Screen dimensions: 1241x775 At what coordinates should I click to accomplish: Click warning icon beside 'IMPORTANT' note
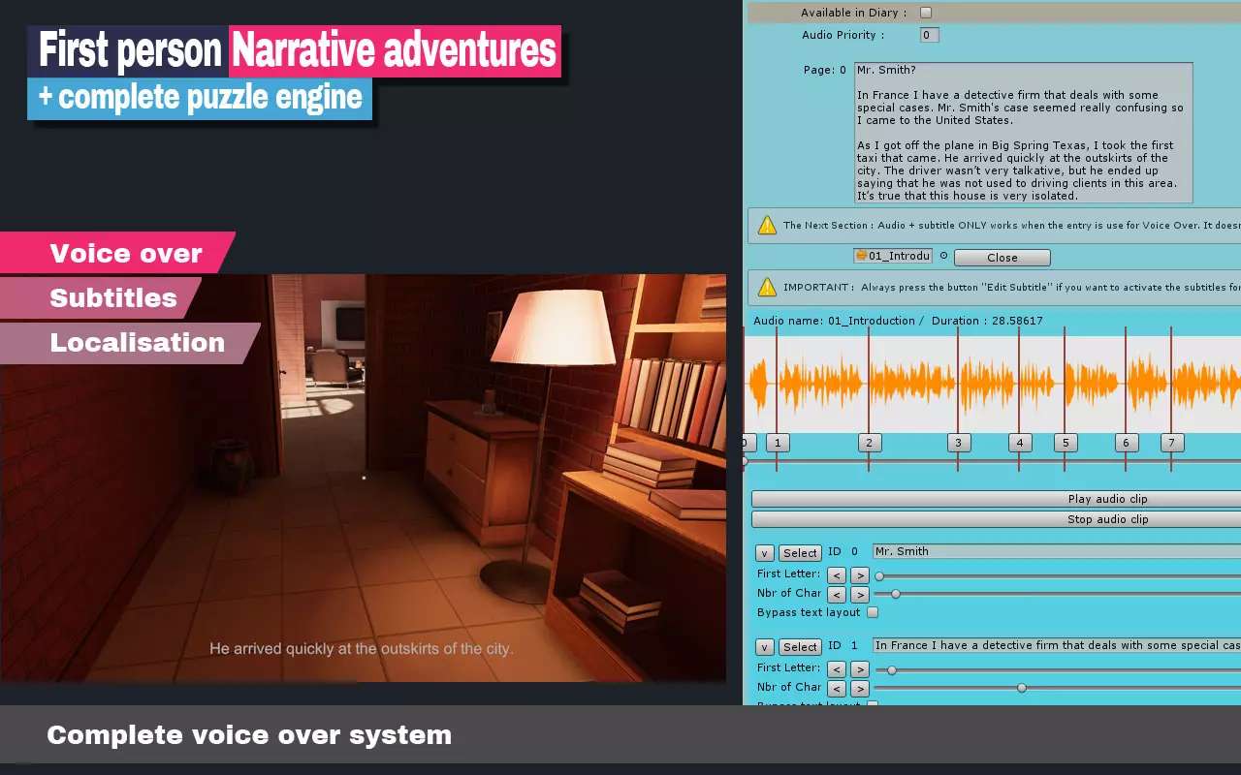pos(767,288)
